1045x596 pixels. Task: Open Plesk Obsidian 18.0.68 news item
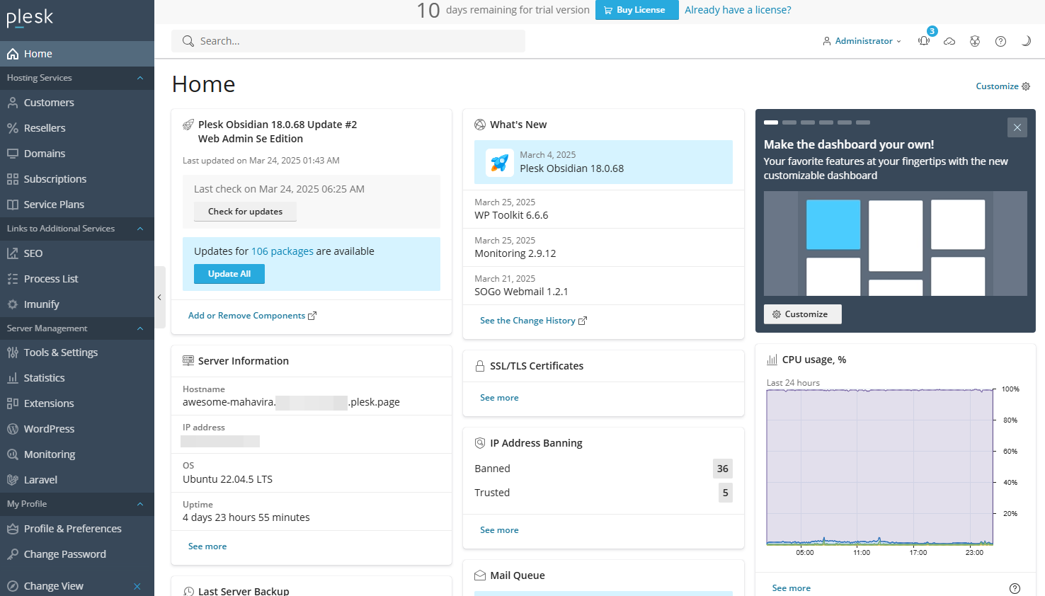[x=603, y=162]
